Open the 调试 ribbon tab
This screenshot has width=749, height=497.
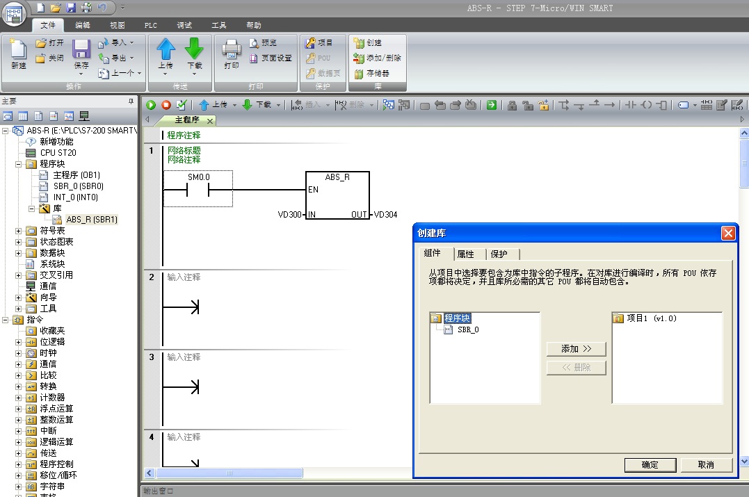184,25
